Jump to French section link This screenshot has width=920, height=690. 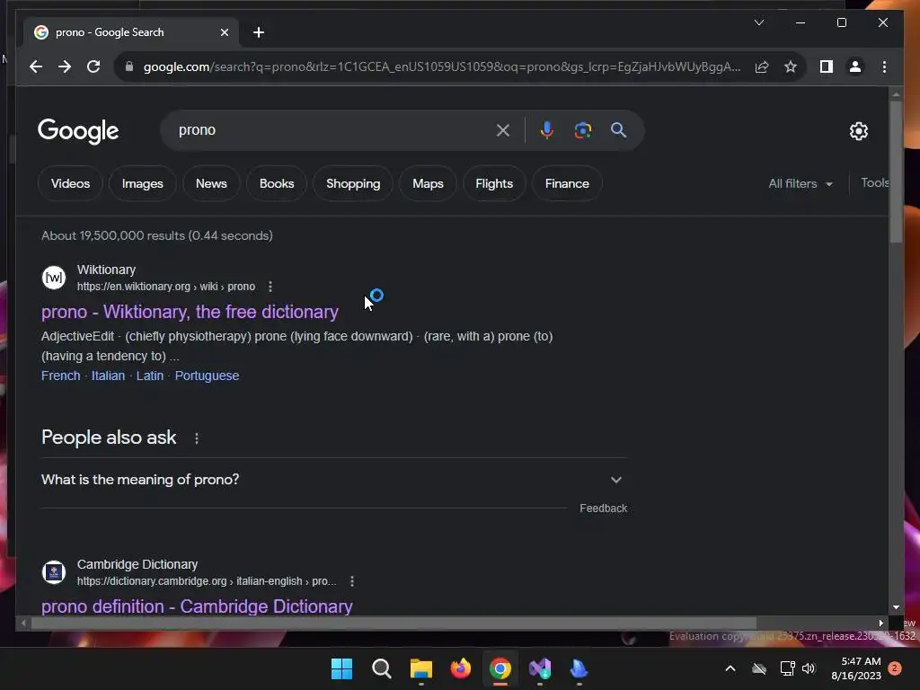tap(60, 376)
